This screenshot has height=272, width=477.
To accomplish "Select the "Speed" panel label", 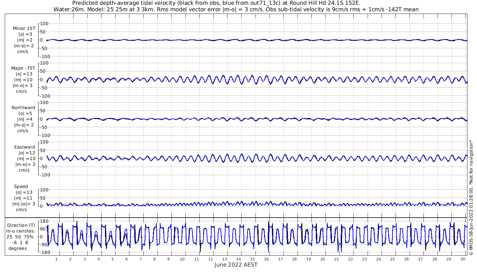I will 21,187.
